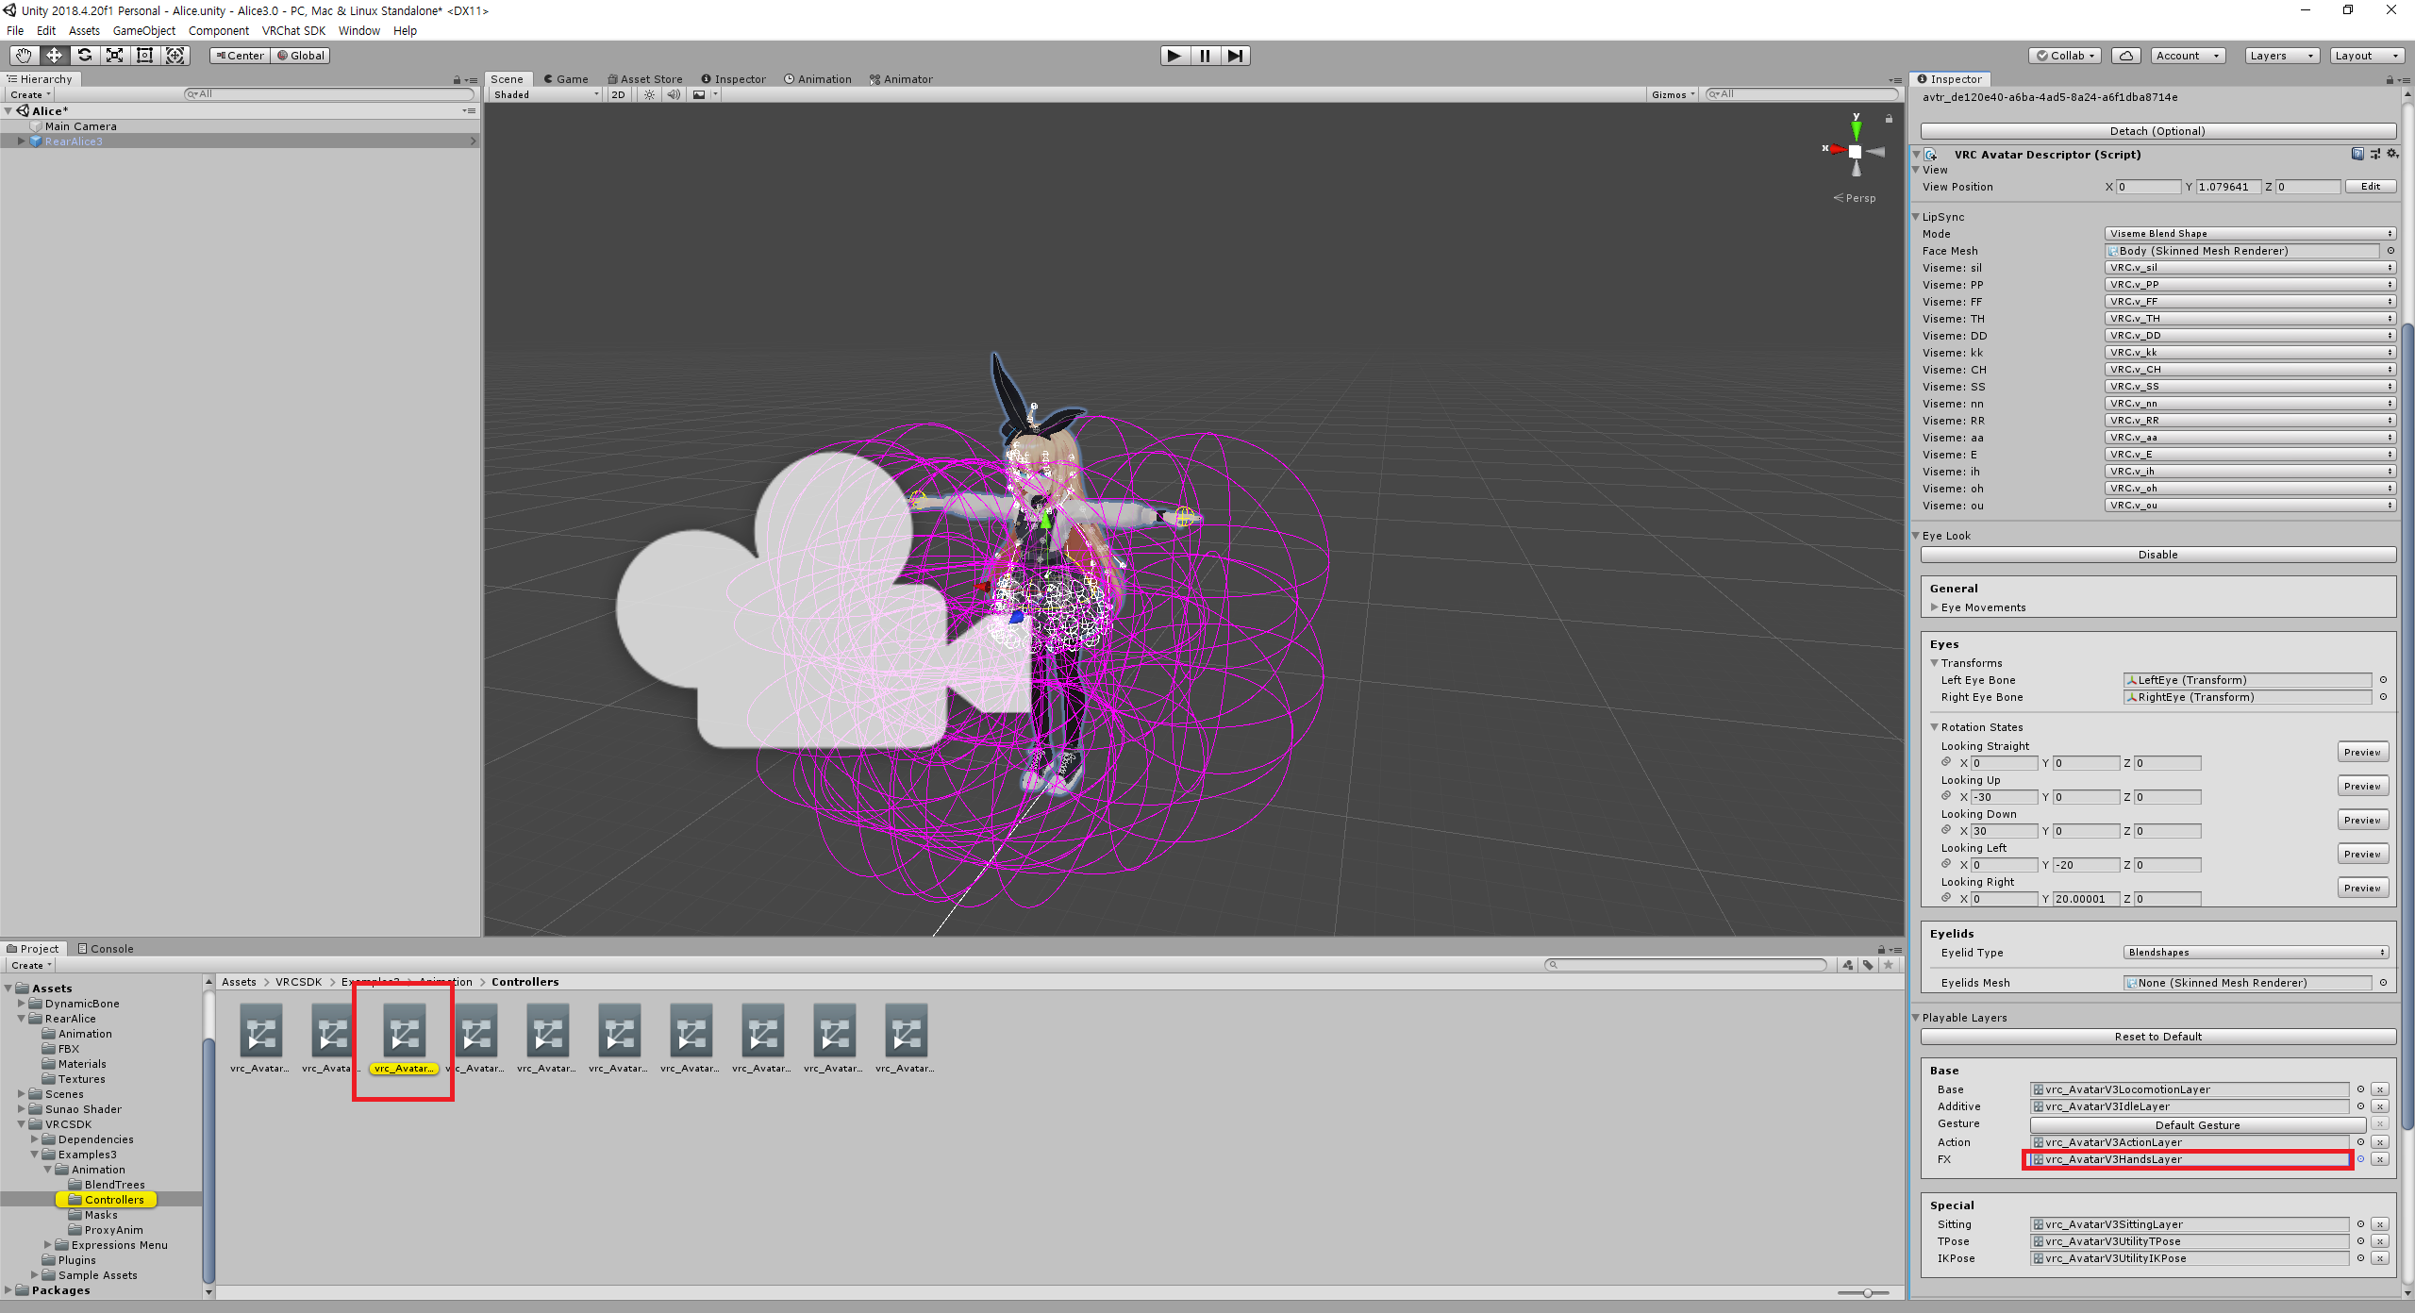Viewport: 2415px width, 1313px height.
Task: Toggle scene lighting sun icon
Action: click(649, 94)
